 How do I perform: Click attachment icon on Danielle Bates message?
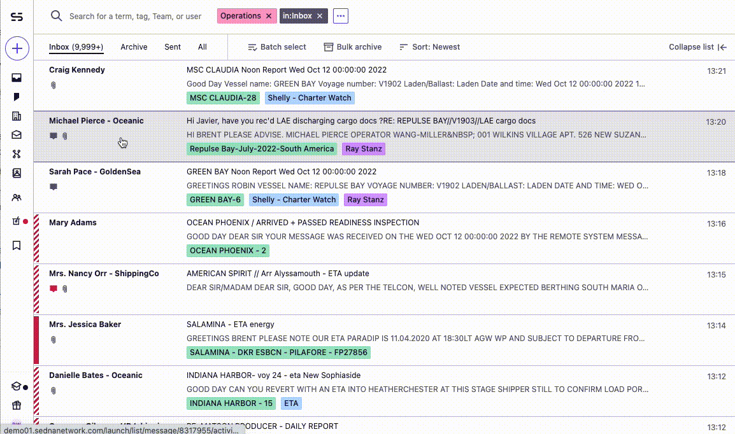coord(54,391)
